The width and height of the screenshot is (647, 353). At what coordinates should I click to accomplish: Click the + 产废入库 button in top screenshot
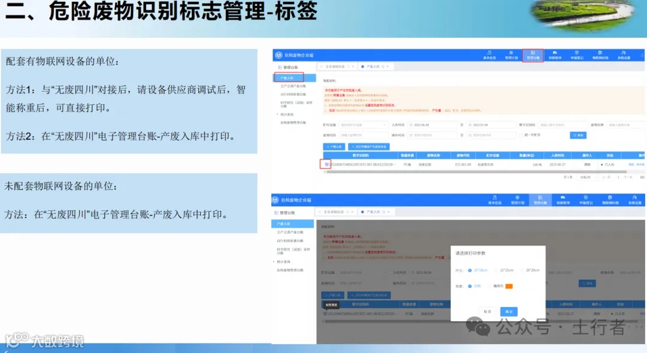pyautogui.click(x=334, y=147)
